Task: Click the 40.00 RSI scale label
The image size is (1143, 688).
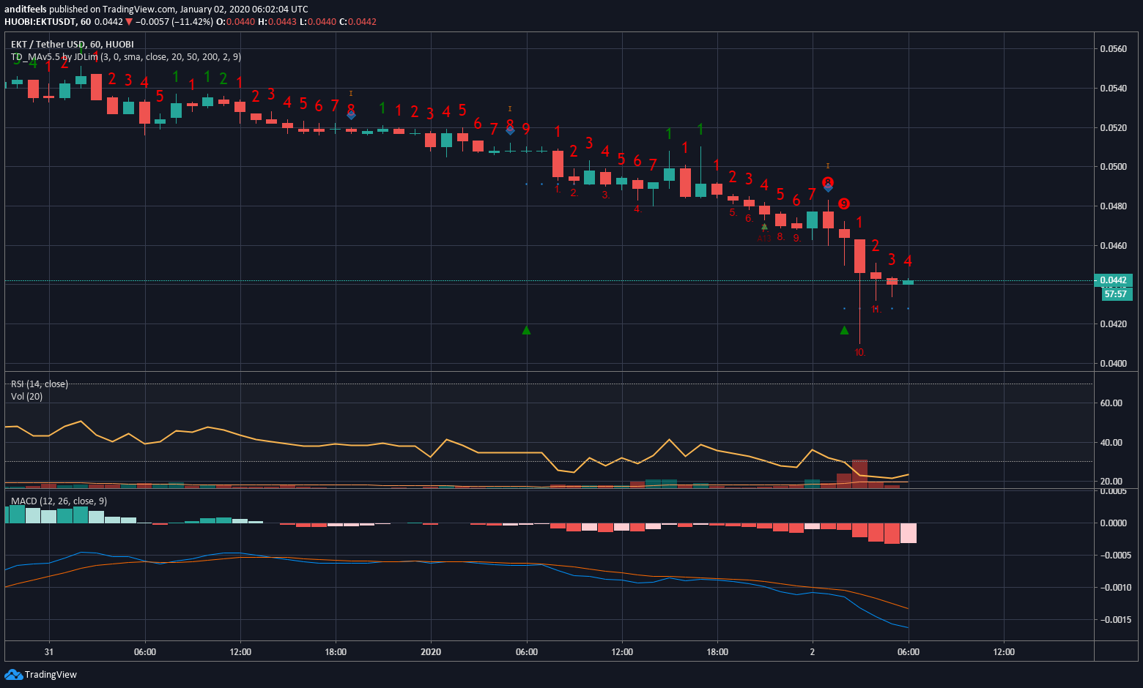Action: point(1111,443)
